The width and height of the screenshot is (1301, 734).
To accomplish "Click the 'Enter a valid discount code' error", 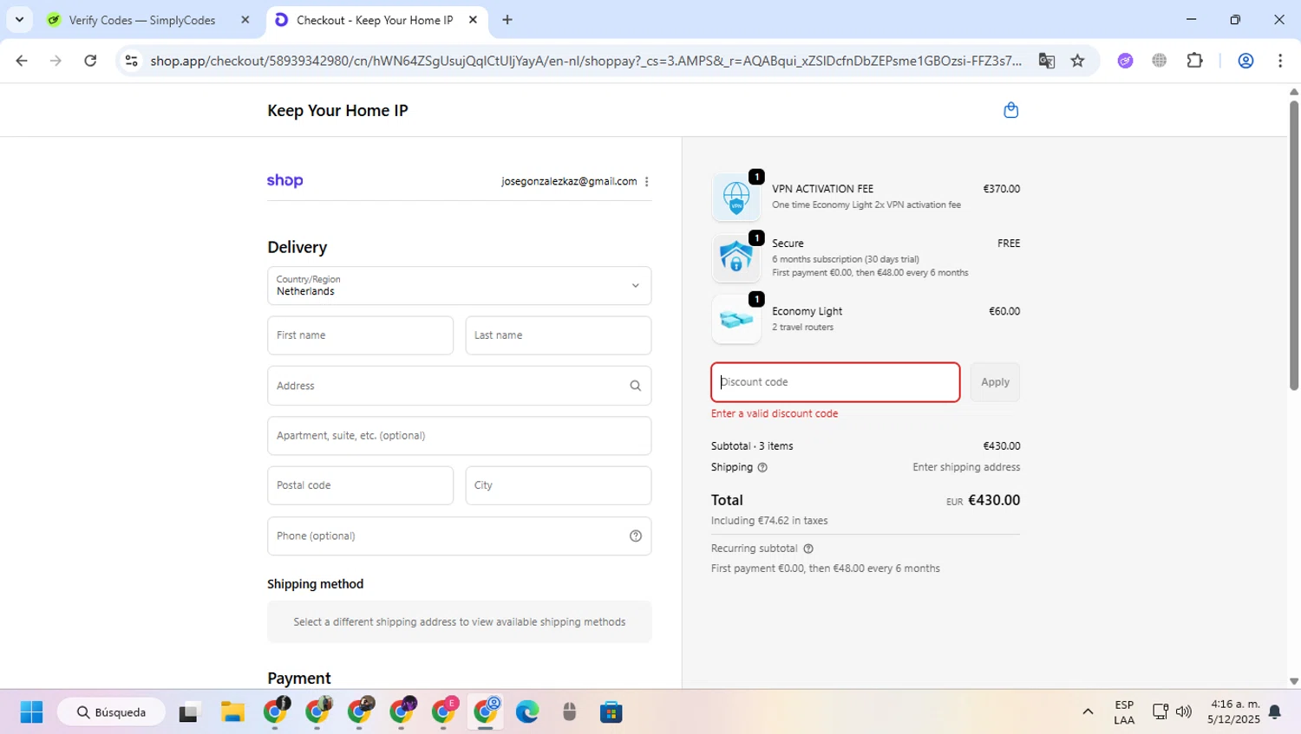I will [775, 414].
